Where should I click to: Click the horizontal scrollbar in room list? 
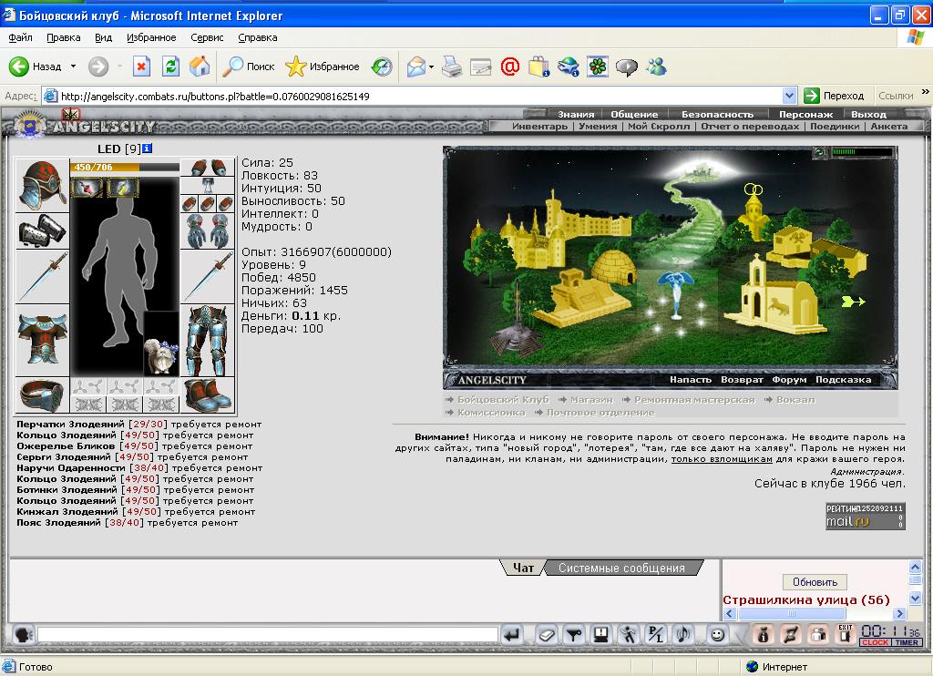click(x=815, y=613)
